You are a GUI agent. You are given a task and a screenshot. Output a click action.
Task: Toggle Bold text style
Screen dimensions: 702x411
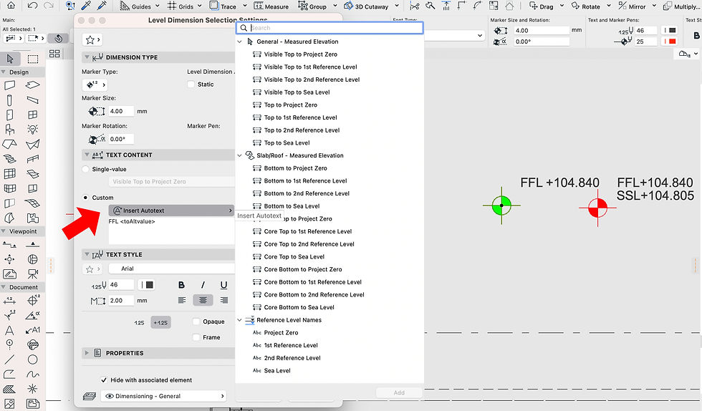[x=181, y=285]
